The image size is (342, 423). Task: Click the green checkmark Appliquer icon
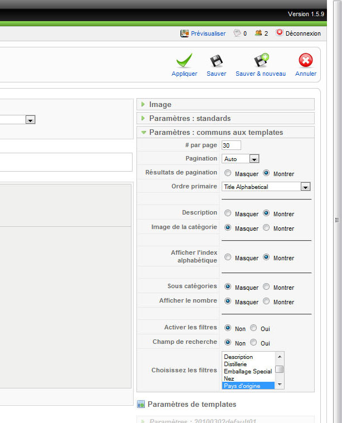pos(184,60)
